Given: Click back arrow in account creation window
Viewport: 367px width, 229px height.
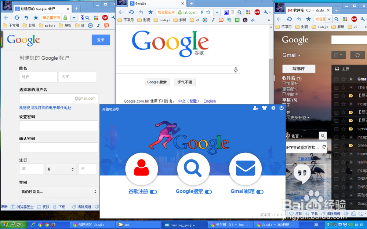Looking at the screenshot, I should [x=6, y=18].
